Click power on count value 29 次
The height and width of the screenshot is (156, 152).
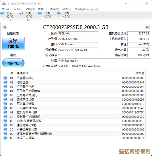tap(139, 50)
